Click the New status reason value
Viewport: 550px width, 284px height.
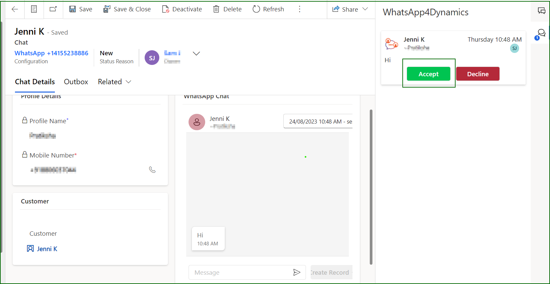point(106,53)
